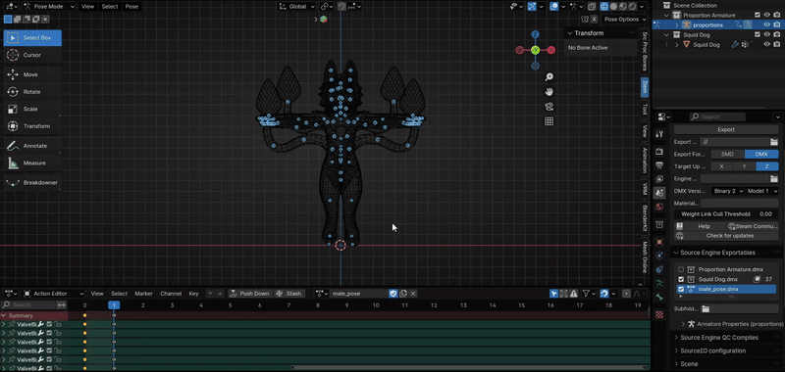Open the viewport Pose menu
785x372 pixels.
131,7
